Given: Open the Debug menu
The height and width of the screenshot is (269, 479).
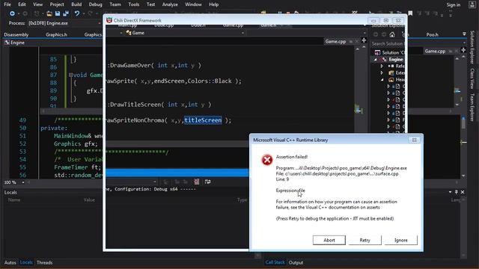Looking at the screenshot, I should click(x=95, y=4).
